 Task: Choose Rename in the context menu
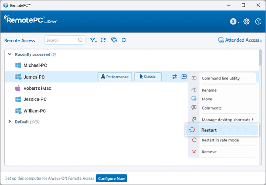point(209,90)
